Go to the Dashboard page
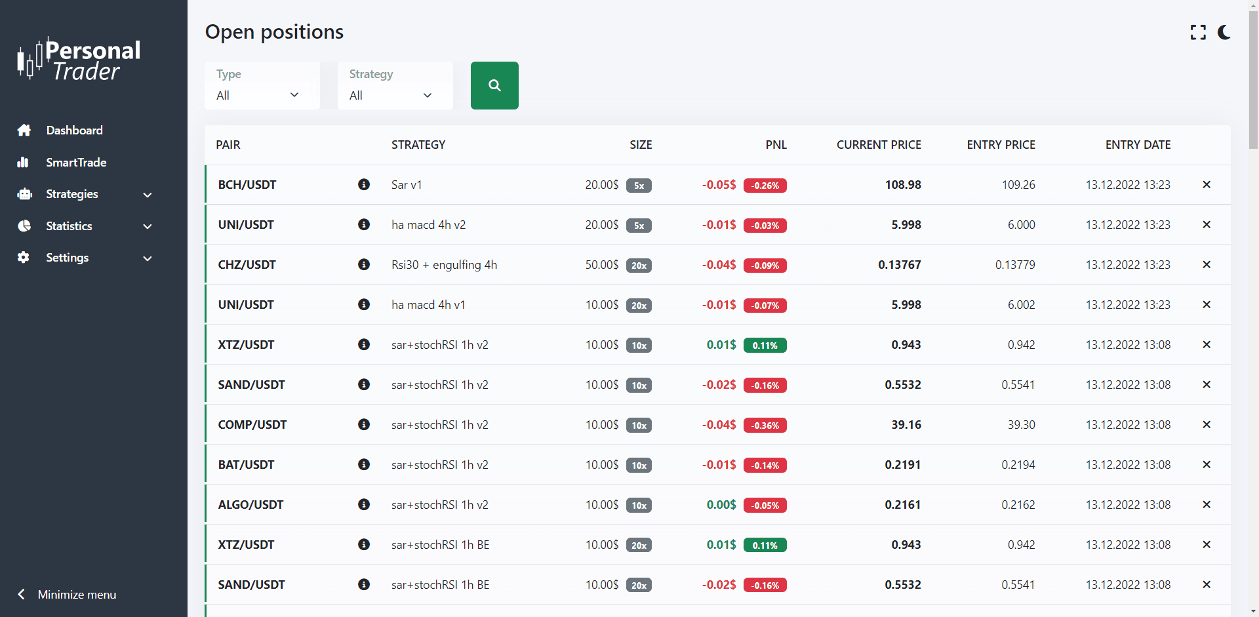 [74, 130]
